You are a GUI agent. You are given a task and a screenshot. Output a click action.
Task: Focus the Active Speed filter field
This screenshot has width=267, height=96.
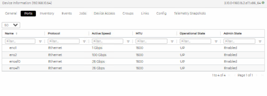(108, 41)
